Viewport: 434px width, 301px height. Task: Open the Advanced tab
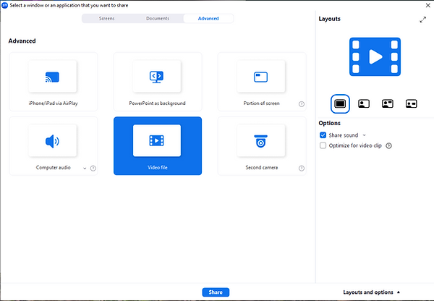coord(208,19)
